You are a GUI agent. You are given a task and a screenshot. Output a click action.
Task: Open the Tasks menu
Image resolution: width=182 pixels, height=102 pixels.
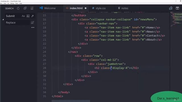[17, 3]
